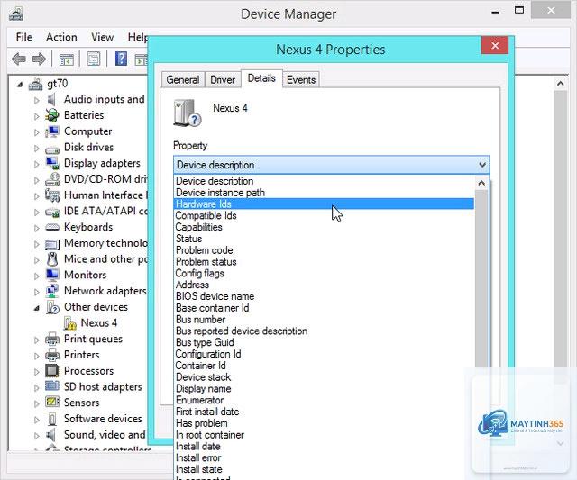Viewport: 577px width, 480px height.
Task: Click the SD host adapters category icon
Action: pyautogui.click(x=52, y=386)
